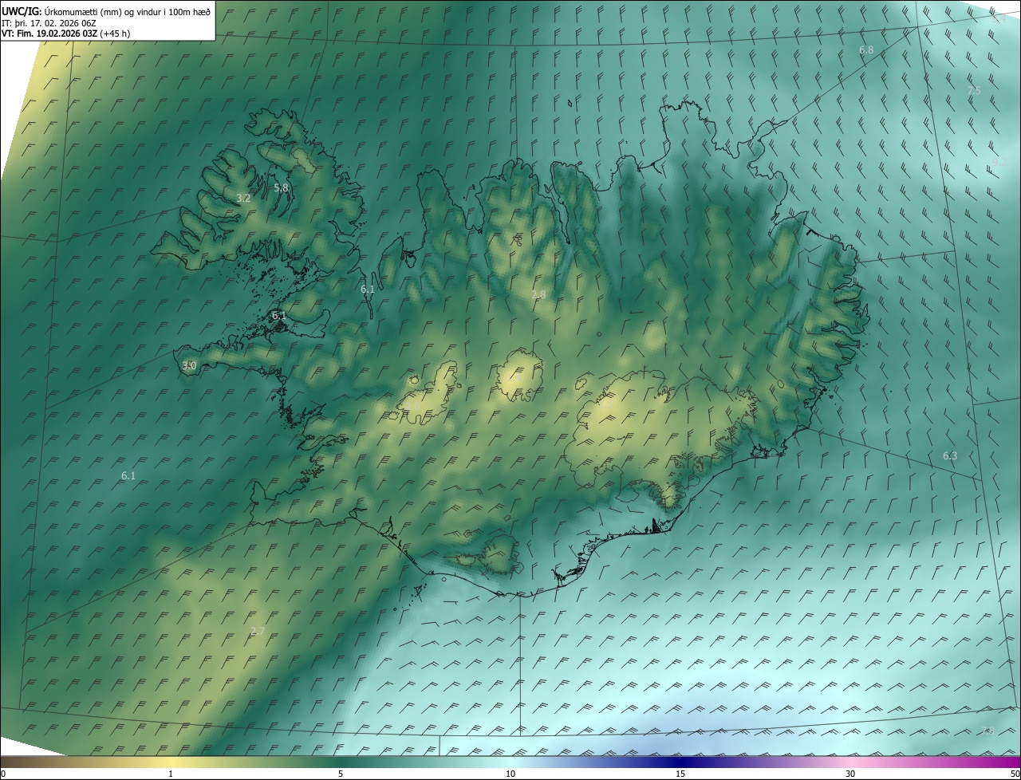Click the map value 7.5
The height and width of the screenshot is (780, 1021).
tap(974, 91)
